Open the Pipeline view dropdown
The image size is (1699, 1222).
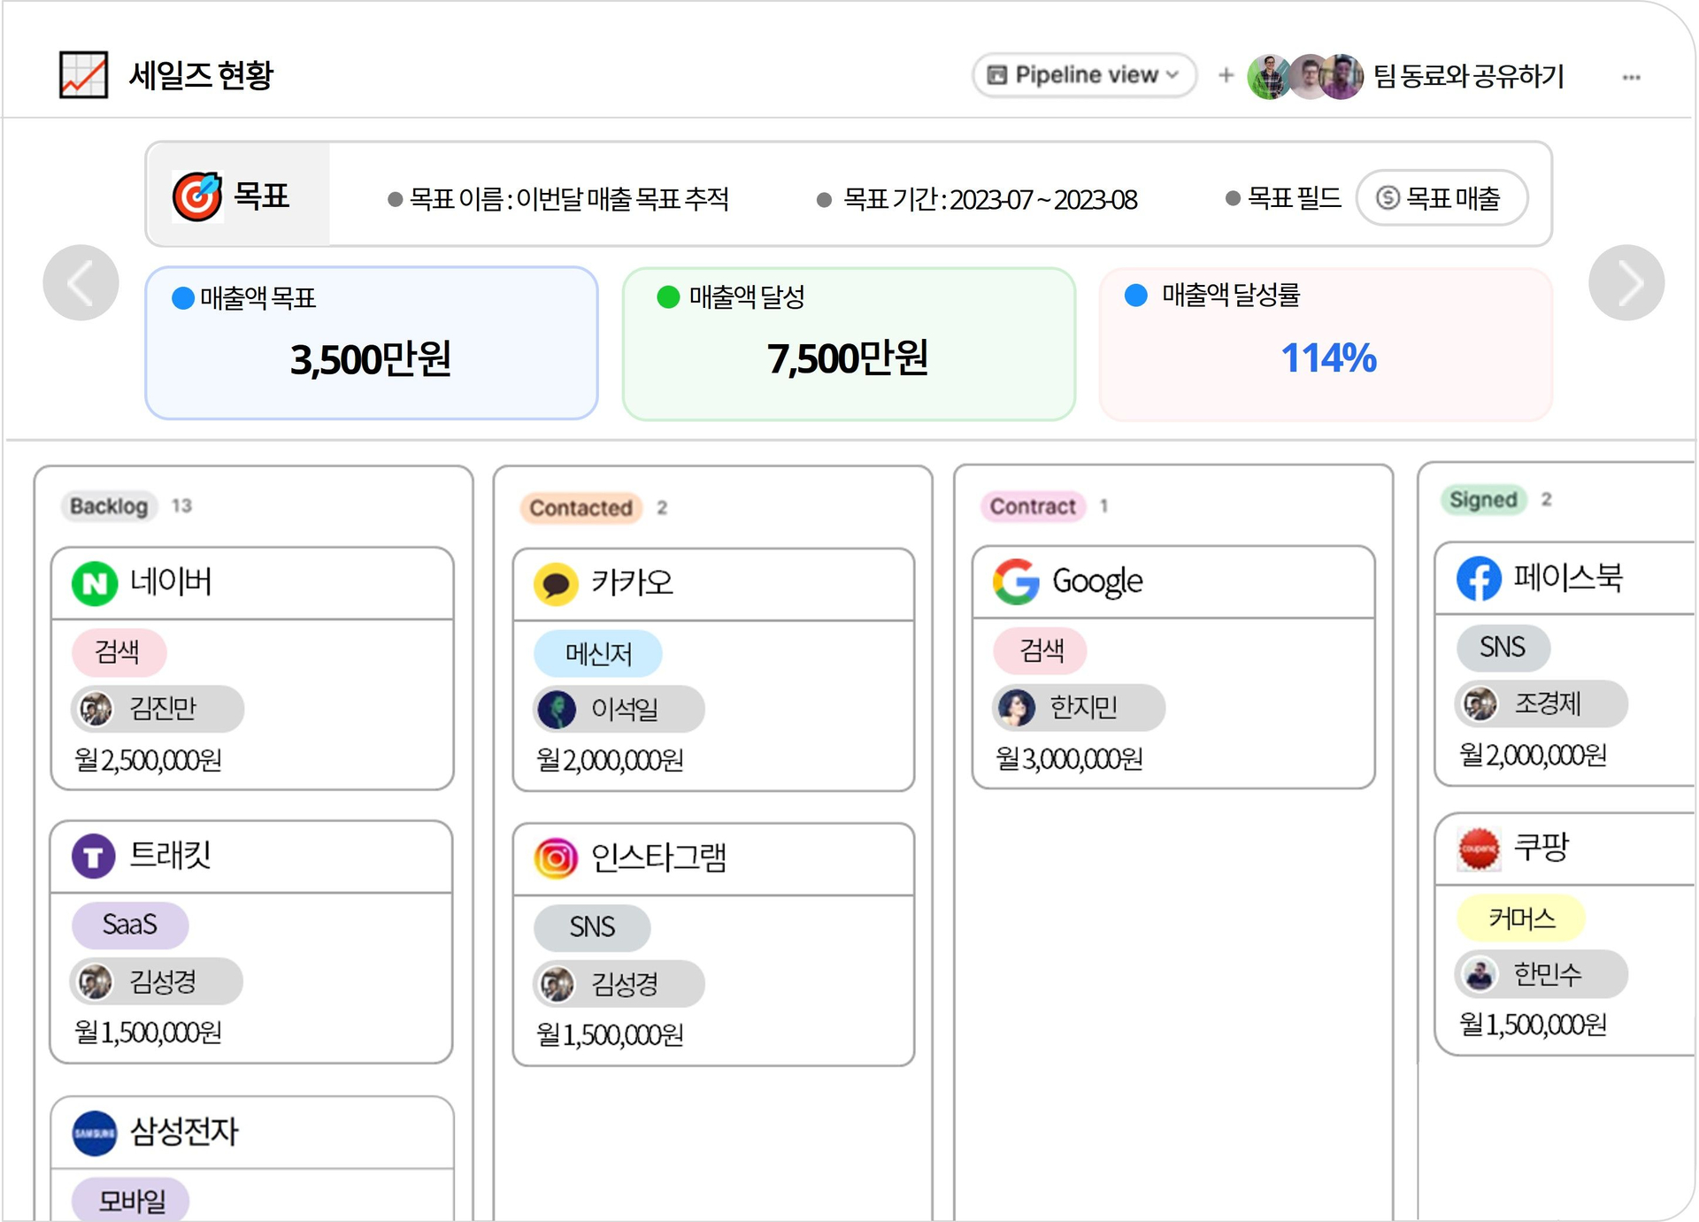1084,75
